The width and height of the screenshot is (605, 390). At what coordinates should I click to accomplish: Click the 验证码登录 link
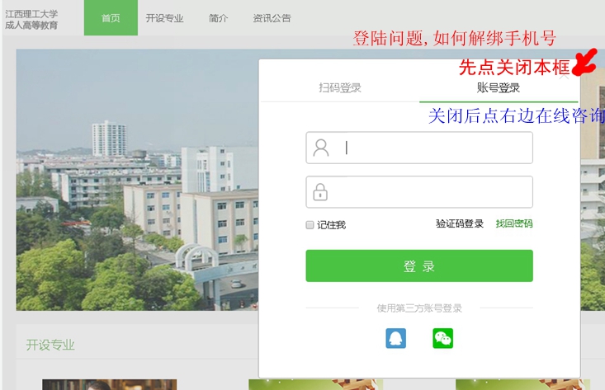point(460,224)
